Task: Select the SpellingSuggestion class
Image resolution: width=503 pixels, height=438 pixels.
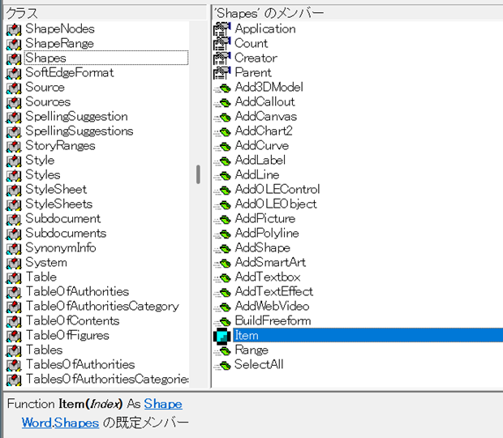Action: [x=77, y=116]
